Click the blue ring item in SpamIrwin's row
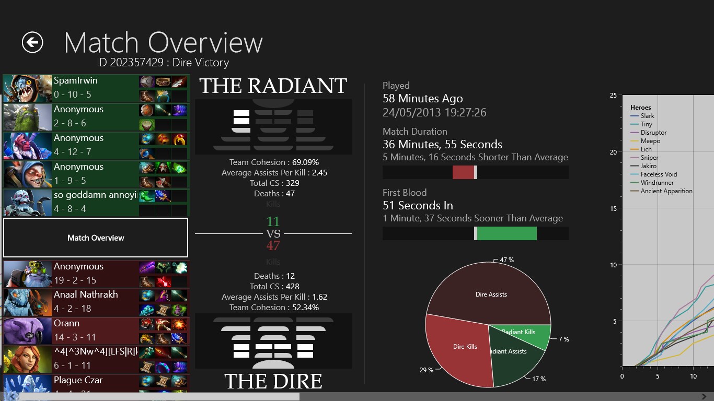 coord(163,95)
